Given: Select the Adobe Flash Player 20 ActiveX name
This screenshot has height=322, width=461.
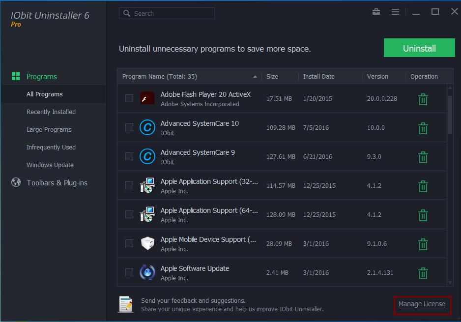Looking at the screenshot, I should coord(205,94).
